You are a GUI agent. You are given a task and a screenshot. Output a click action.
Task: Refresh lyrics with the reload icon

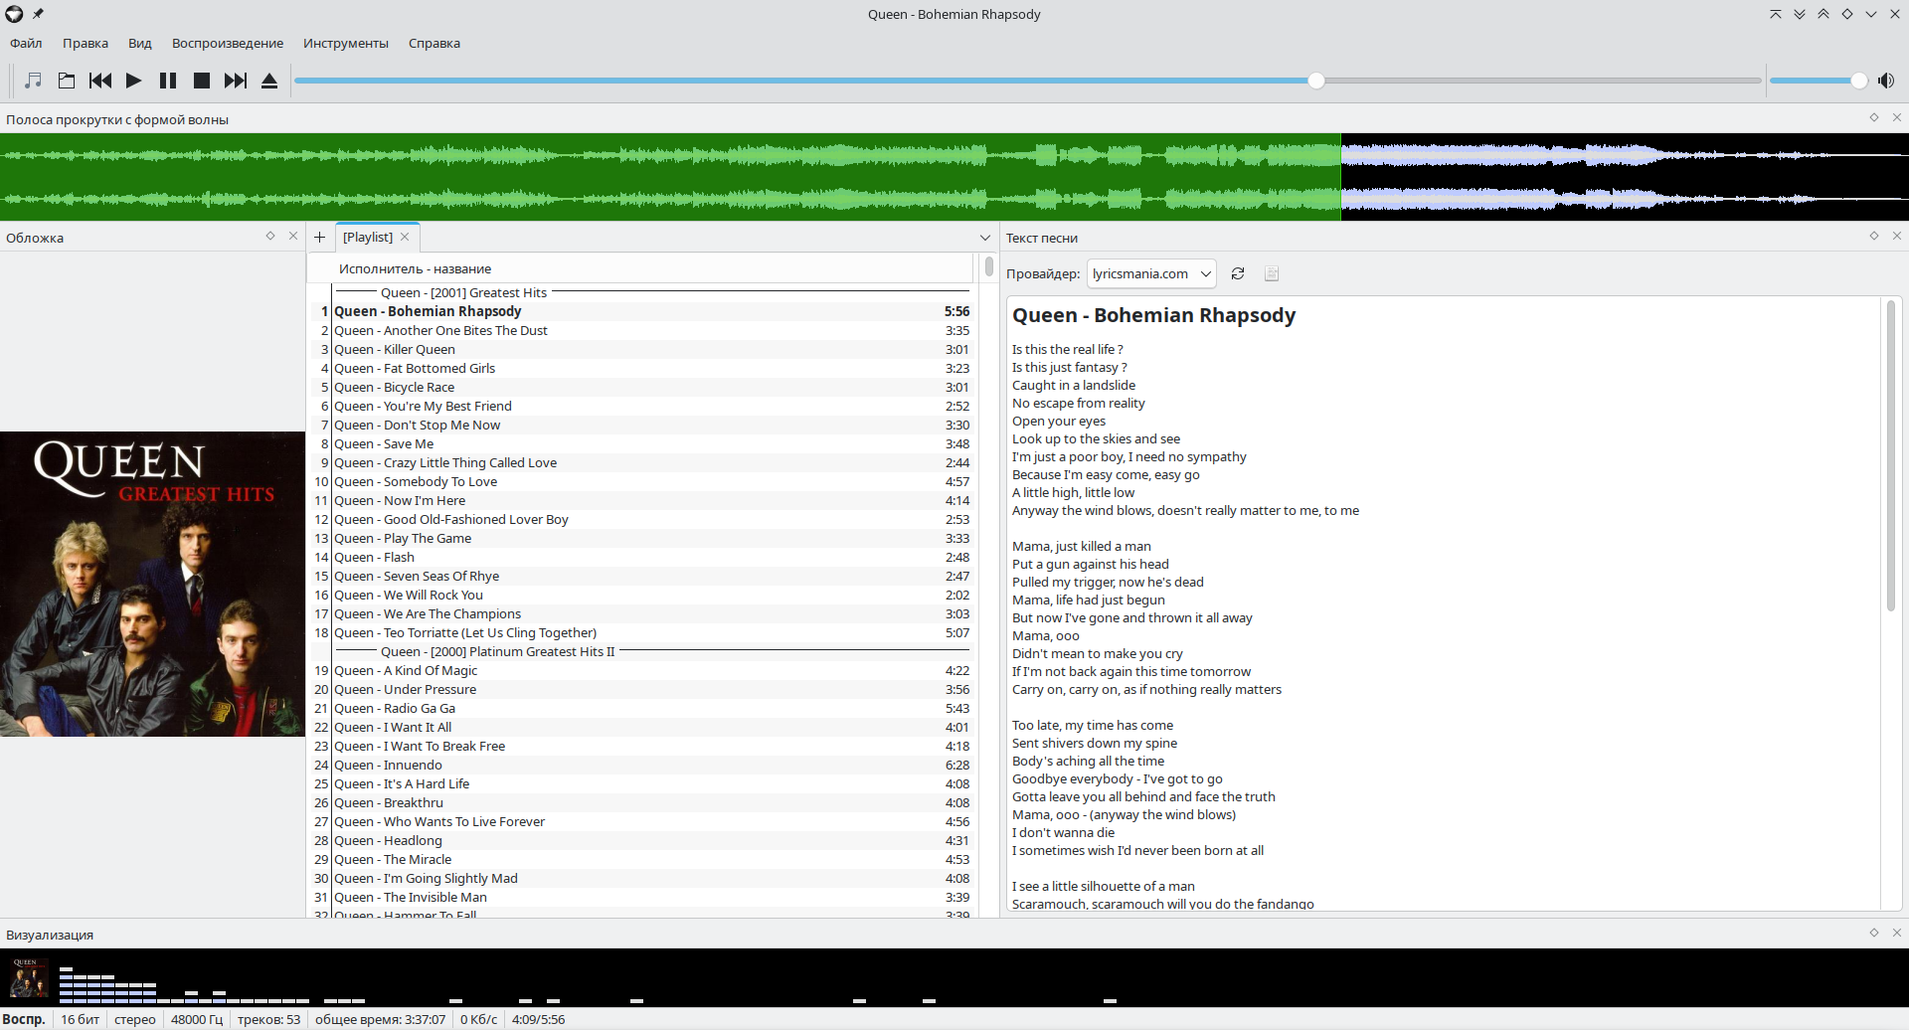point(1238,273)
